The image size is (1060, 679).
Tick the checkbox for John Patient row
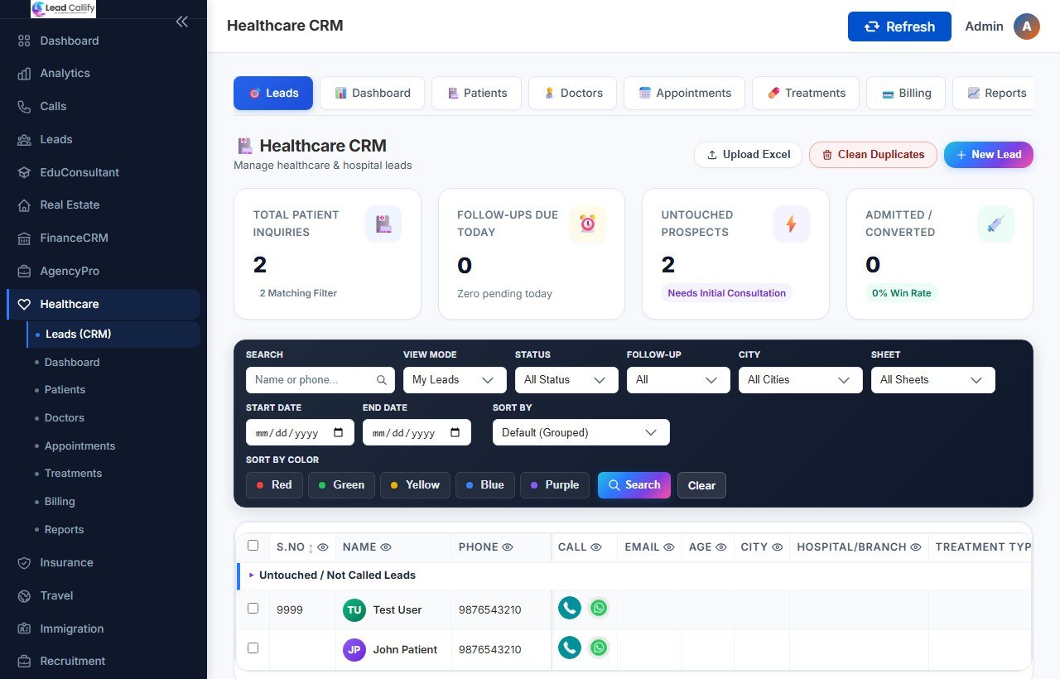(x=253, y=648)
